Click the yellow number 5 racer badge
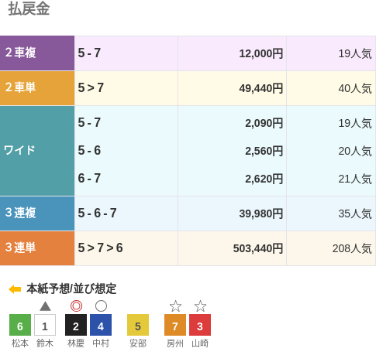Image resolution: width=376 pixels, height=362 pixels. click(138, 325)
